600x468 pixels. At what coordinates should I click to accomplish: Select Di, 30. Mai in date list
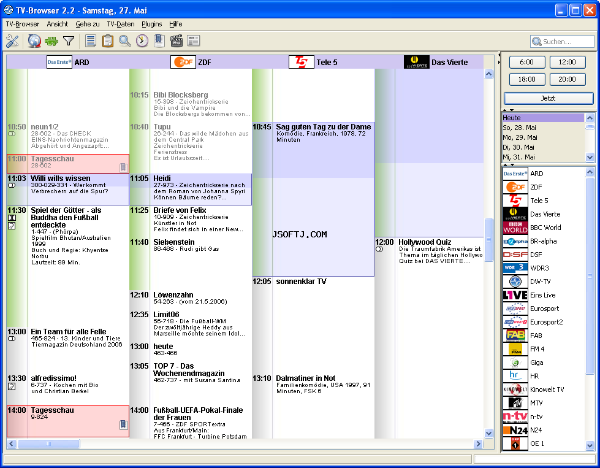point(544,147)
